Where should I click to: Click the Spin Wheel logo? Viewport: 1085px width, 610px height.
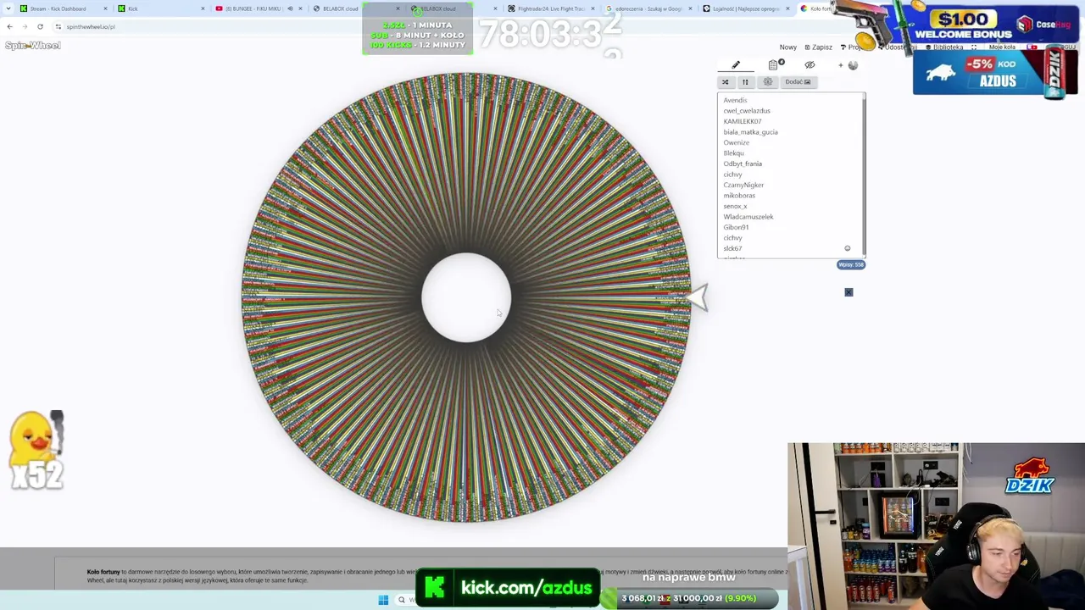click(33, 45)
